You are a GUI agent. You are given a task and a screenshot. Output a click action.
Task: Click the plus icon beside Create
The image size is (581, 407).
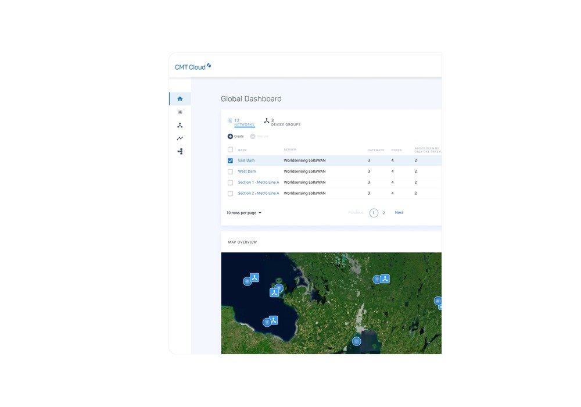230,137
